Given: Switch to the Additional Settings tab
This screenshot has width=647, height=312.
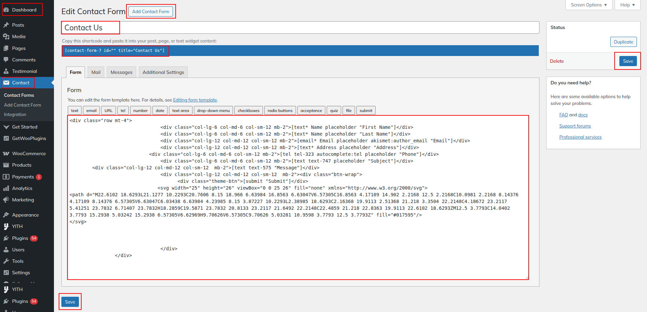Looking at the screenshot, I should coord(163,72).
